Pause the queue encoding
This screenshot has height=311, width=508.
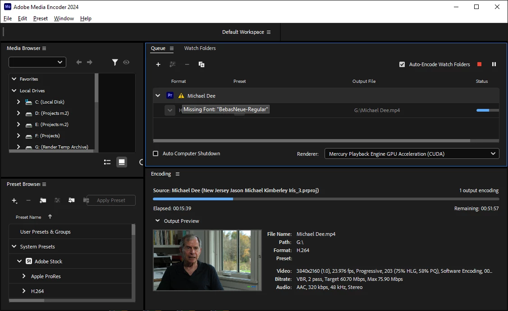494,64
